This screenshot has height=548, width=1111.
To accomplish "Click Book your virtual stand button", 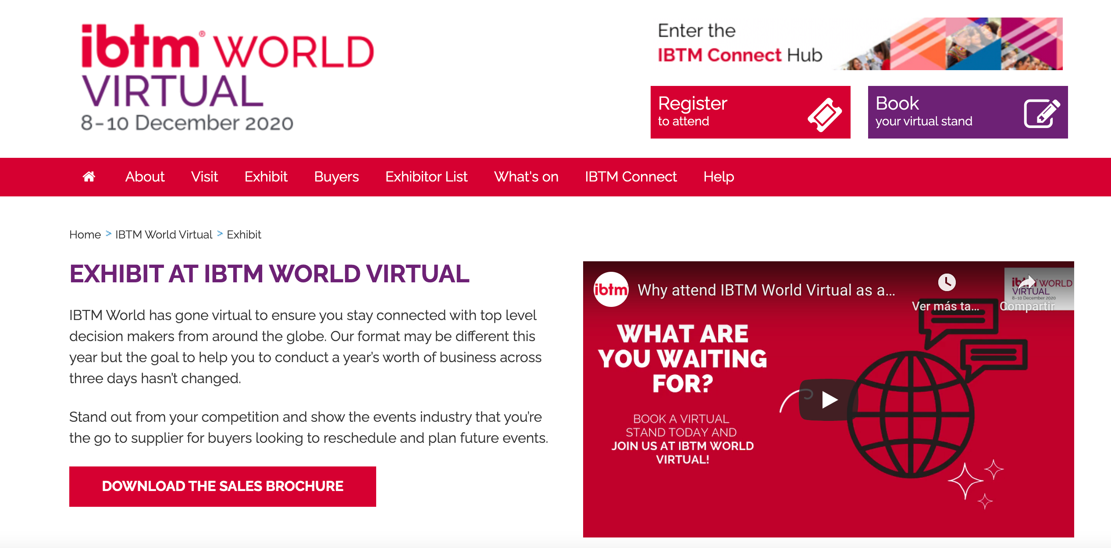I will pyautogui.click(x=968, y=112).
